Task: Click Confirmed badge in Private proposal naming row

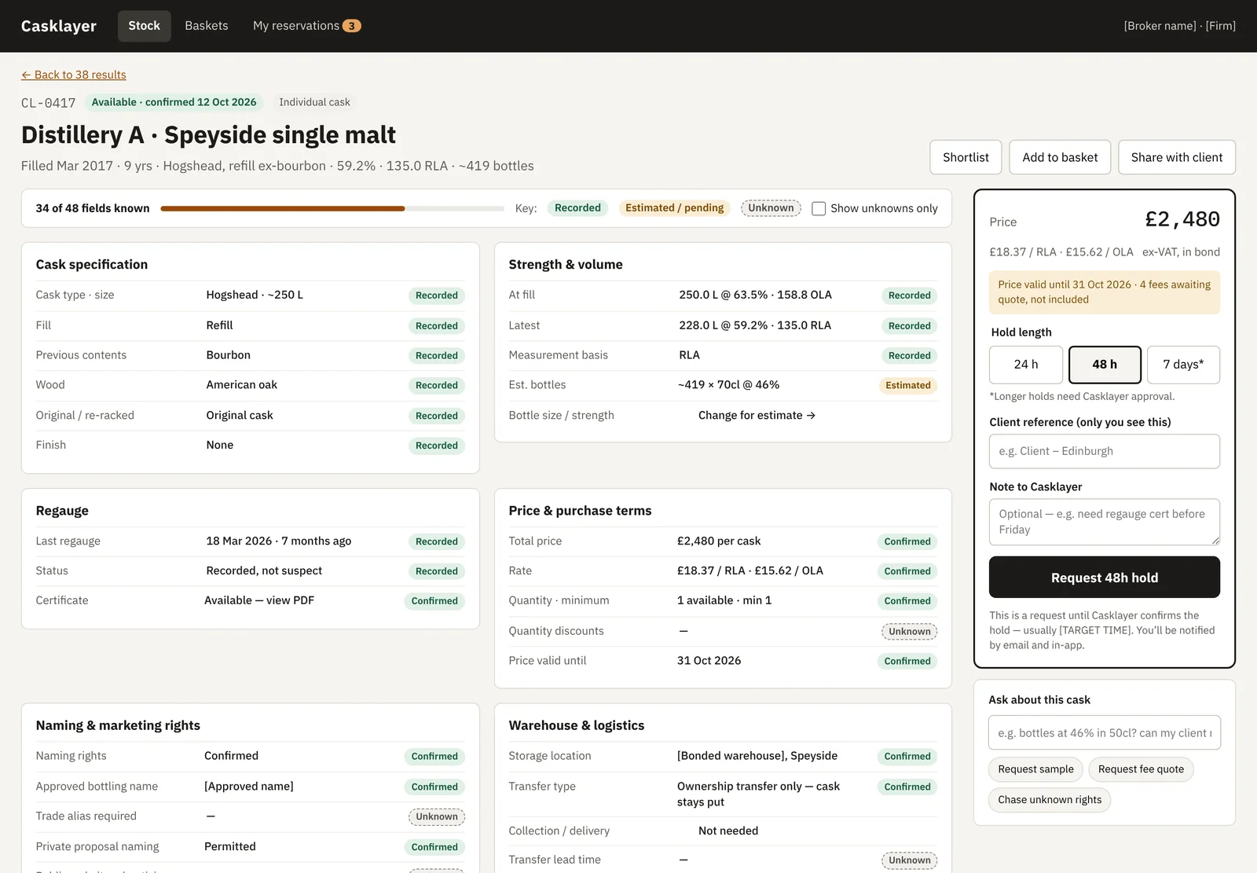Action: [434, 847]
